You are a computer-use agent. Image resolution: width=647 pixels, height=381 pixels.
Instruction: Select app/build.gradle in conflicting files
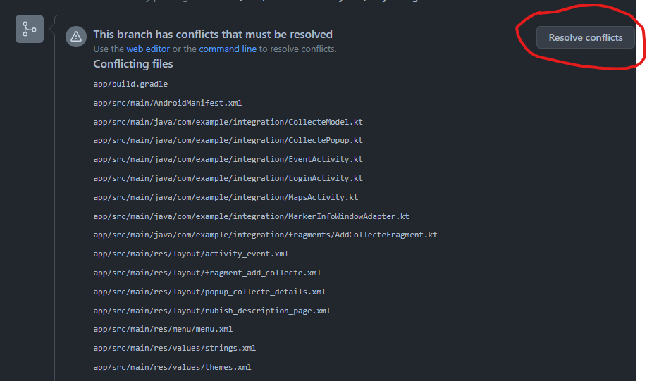(x=130, y=84)
